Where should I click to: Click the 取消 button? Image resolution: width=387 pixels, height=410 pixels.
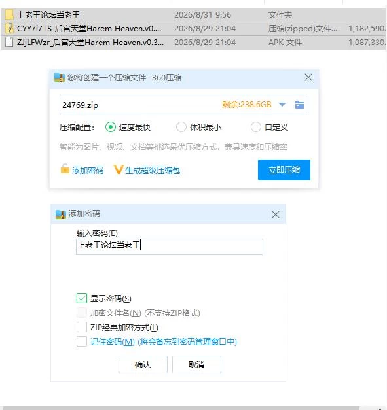point(196,364)
